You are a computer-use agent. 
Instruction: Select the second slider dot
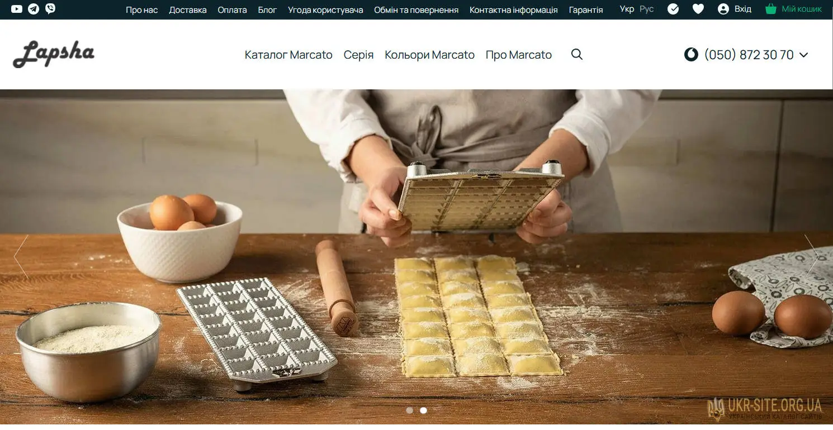pyautogui.click(x=423, y=410)
